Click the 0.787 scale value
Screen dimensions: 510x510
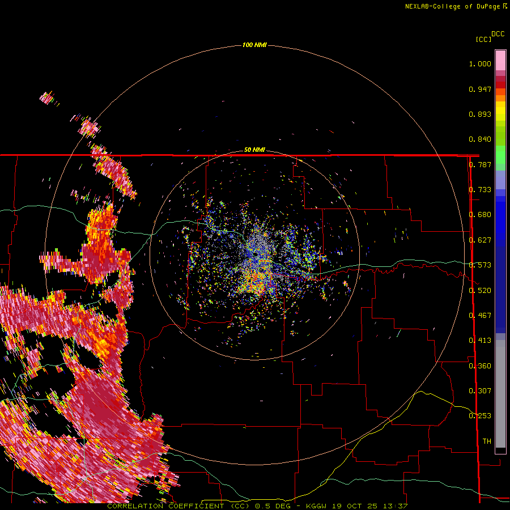click(x=480, y=164)
